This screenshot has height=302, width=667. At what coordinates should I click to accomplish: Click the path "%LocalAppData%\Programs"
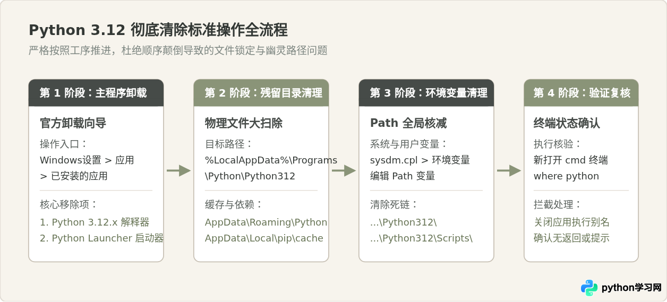tap(271, 160)
